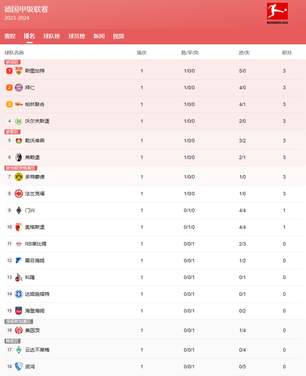Click the VfB Stuttgart team crest
Screen dimensions: 306x376
(x=19, y=71)
